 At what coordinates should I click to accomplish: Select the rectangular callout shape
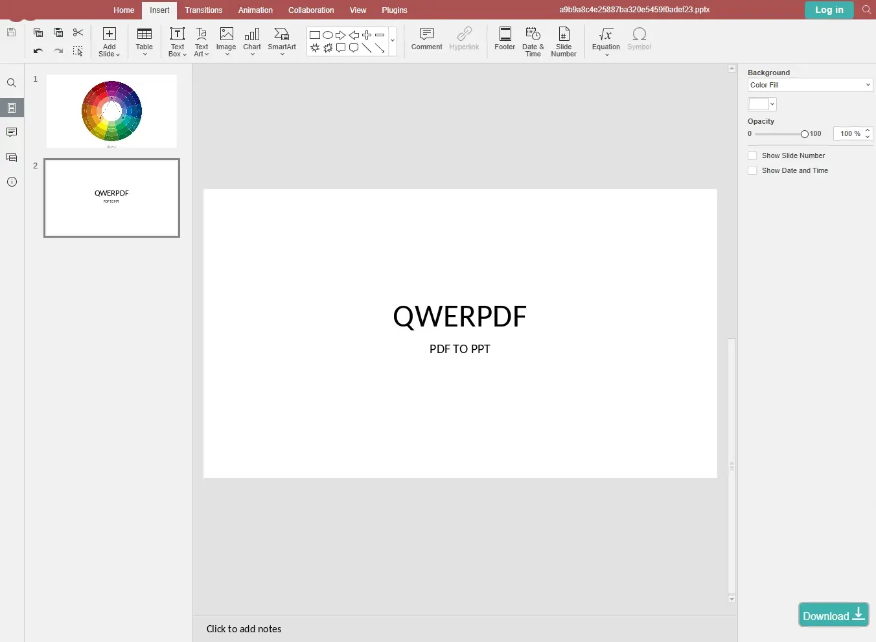pos(341,48)
